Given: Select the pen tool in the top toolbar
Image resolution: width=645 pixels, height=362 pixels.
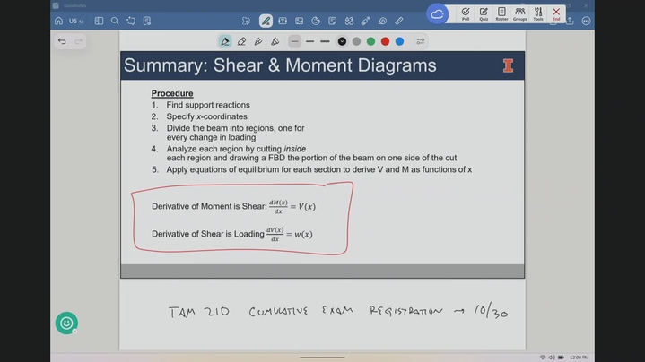Looking at the screenshot, I should 266,21.
